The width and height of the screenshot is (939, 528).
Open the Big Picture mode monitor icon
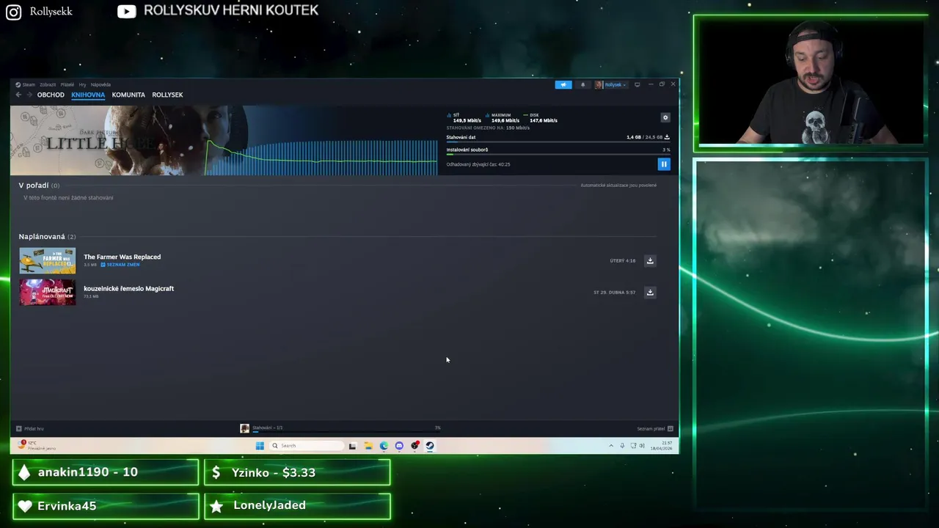[x=637, y=84]
